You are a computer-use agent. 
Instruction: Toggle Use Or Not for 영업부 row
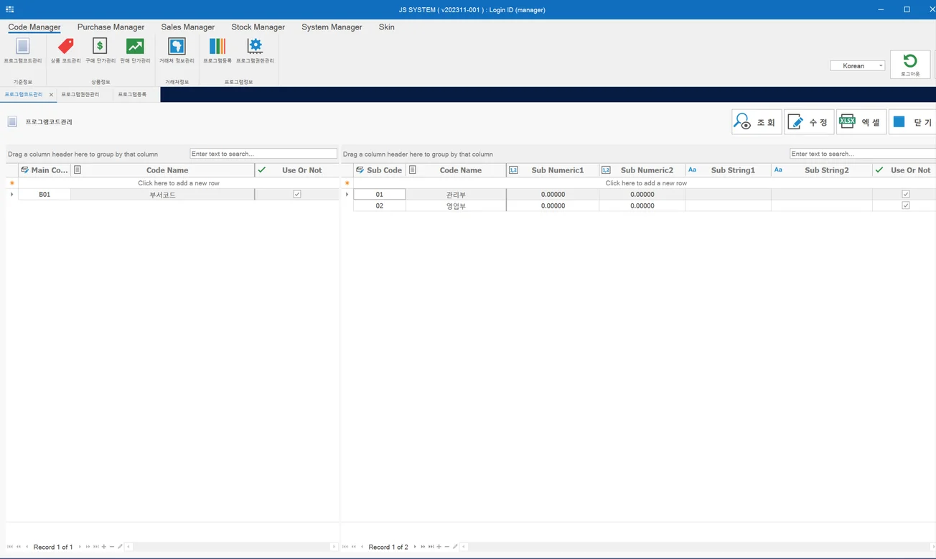[x=906, y=205]
